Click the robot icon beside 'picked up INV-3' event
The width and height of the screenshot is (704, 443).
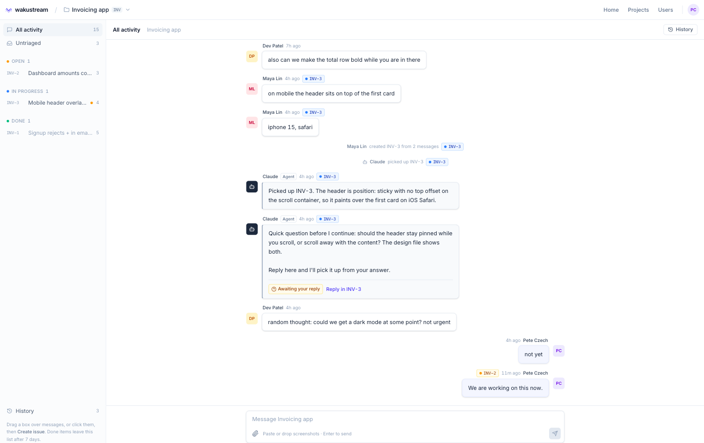pyautogui.click(x=365, y=162)
